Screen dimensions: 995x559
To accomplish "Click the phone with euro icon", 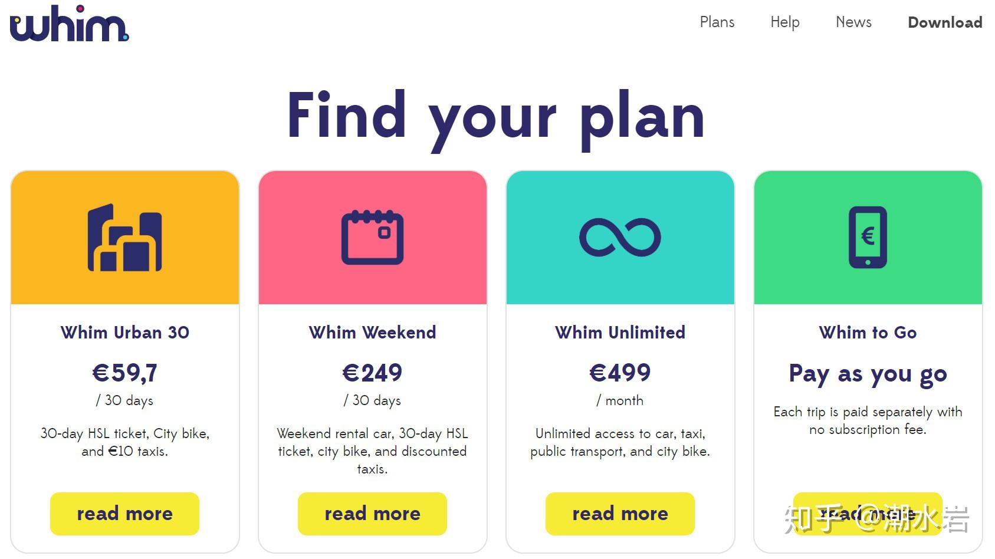I will click(868, 237).
